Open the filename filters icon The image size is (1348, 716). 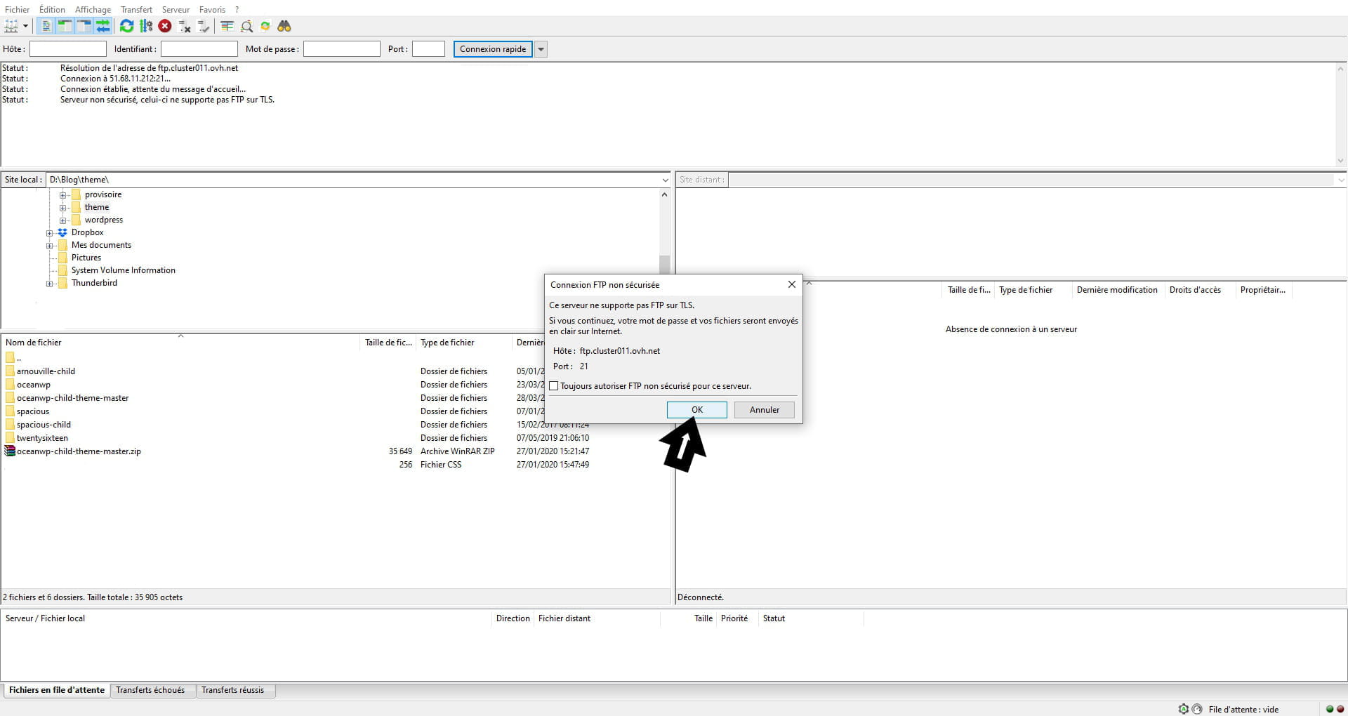pyautogui.click(x=227, y=26)
